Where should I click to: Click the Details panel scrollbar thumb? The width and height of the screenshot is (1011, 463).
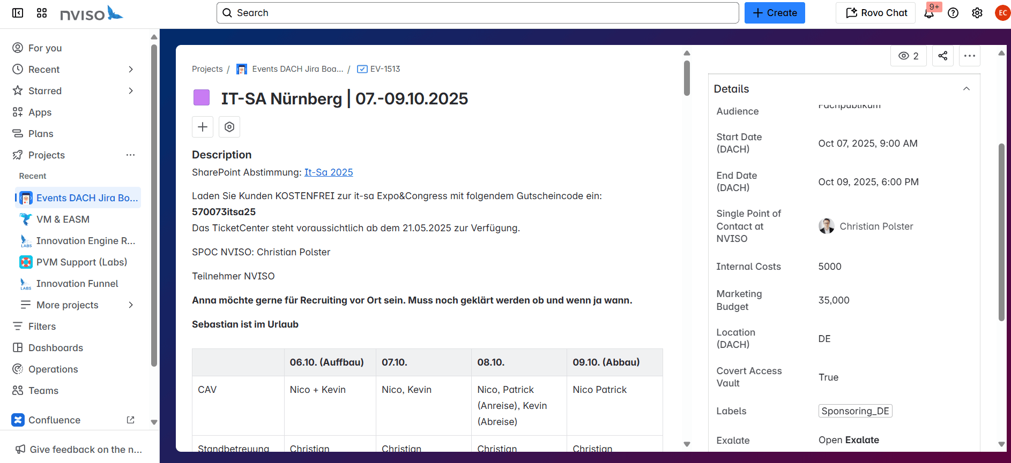point(1001,232)
